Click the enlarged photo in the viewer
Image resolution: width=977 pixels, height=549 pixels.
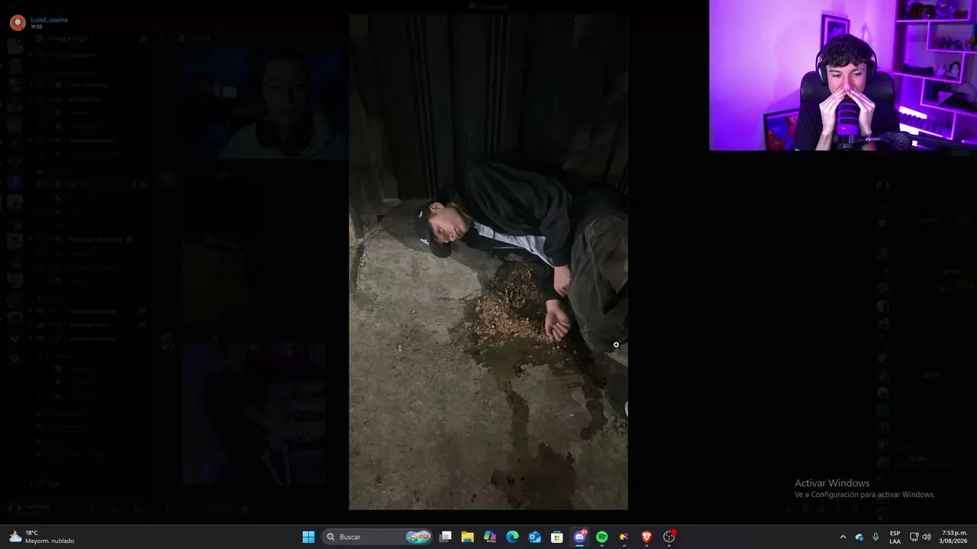pos(488,262)
